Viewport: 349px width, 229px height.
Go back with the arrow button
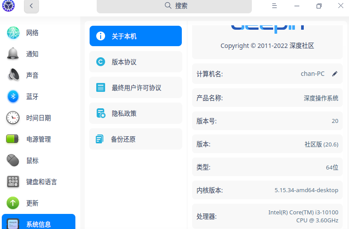point(31,6)
